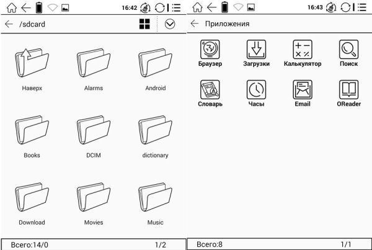Viewport: 372px width, 250px height.
Task: Tap the Home icon in left status bar
Action: 10,8
